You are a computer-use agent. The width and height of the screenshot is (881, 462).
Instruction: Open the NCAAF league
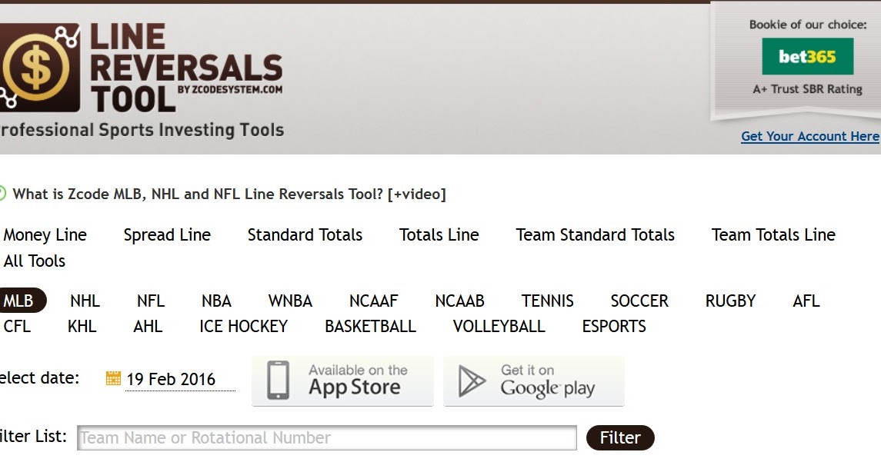(373, 301)
